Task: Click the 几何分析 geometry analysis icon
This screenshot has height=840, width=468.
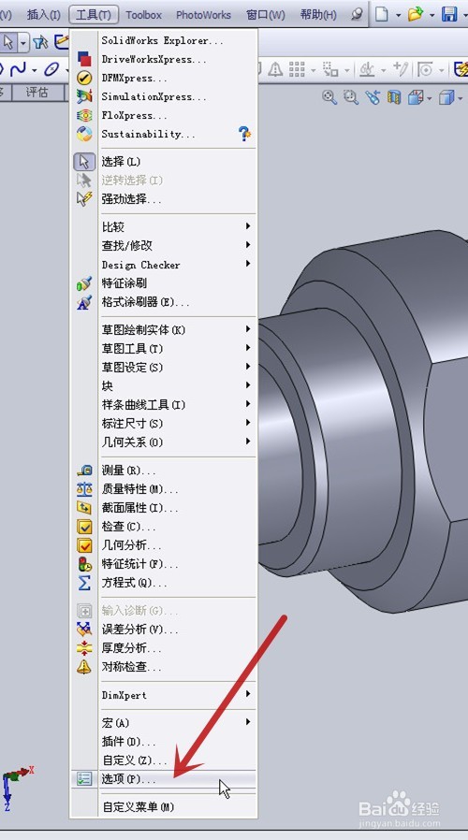Action: tap(84, 545)
